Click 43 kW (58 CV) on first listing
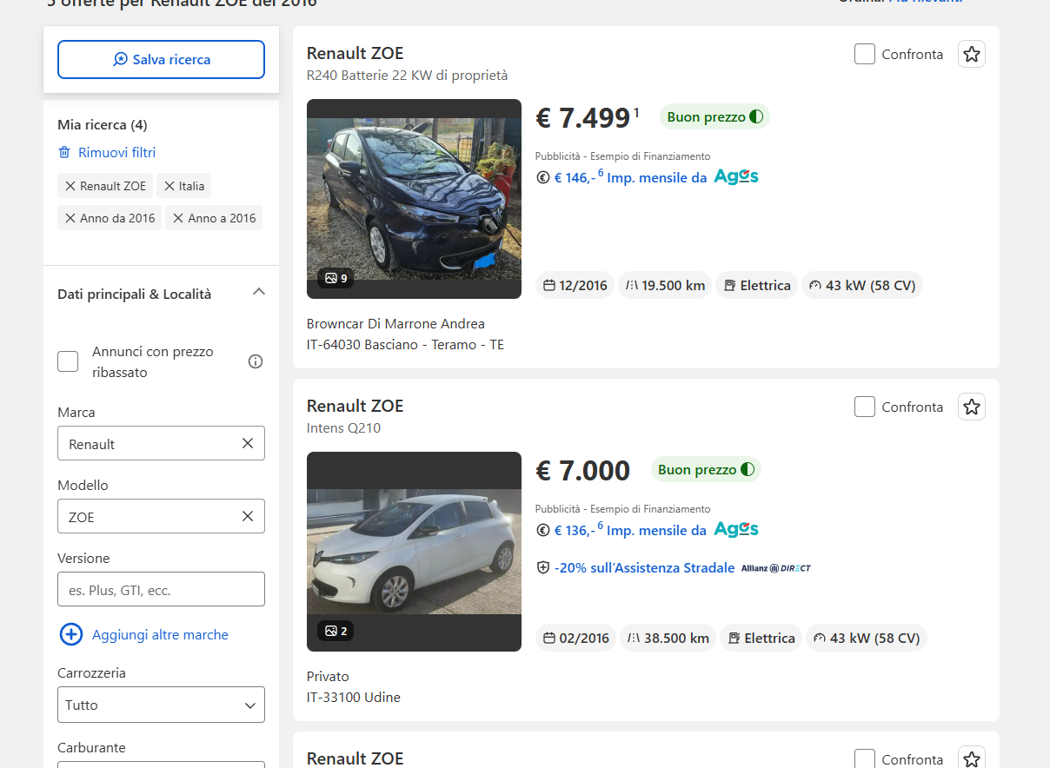Screen dimensions: 1050x768 (x=862, y=285)
